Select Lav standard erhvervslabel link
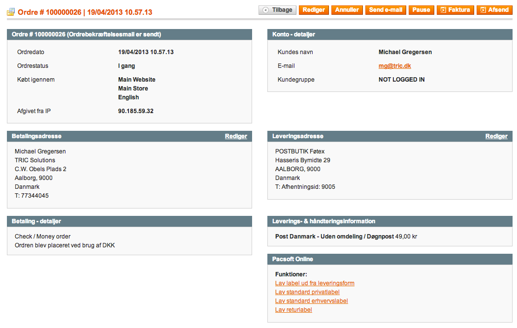Viewport: 517px width, 328px height. click(x=311, y=301)
